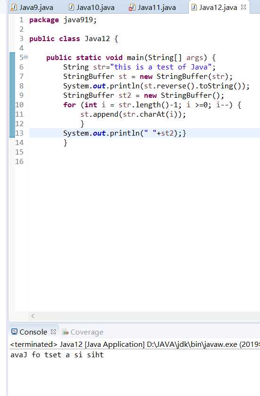Click console output "avaJ fo tset a si siht"
The height and width of the screenshot is (396, 260).
[57, 355]
